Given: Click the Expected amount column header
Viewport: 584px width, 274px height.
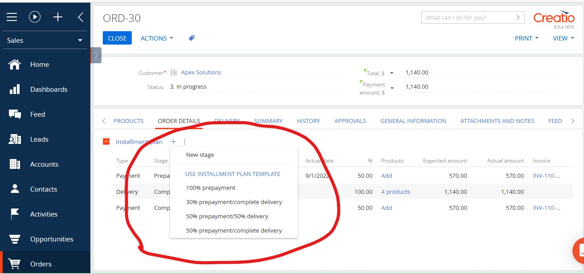Looking at the screenshot, I should point(445,161).
